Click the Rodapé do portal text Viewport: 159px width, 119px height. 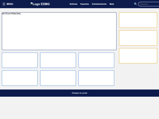(x=79, y=93)
